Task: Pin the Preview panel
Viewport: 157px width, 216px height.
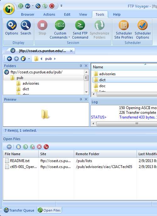Action: tap(81, 99)
